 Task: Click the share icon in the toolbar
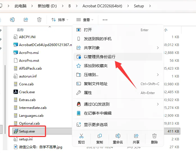[26, 20]
